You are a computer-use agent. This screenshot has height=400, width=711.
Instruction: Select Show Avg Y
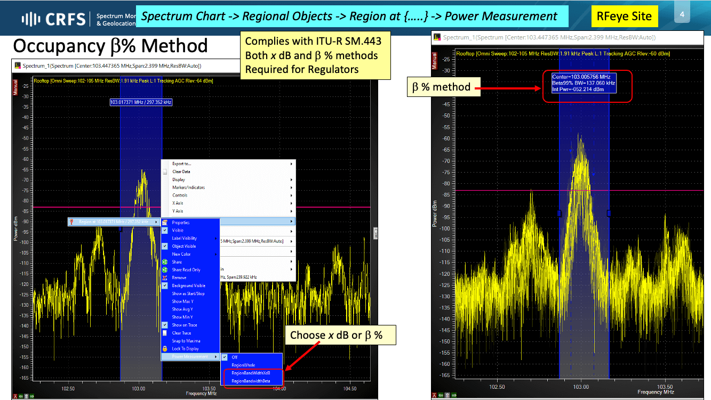point(190,309)
